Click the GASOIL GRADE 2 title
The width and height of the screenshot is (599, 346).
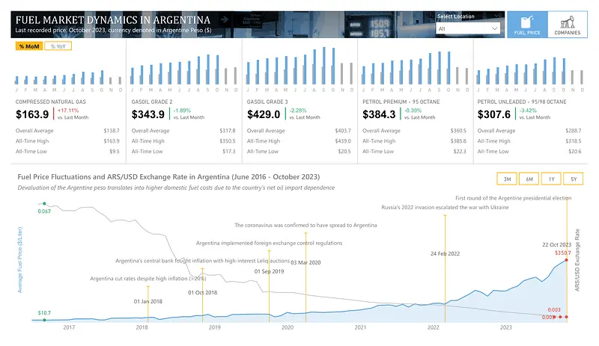152,102
